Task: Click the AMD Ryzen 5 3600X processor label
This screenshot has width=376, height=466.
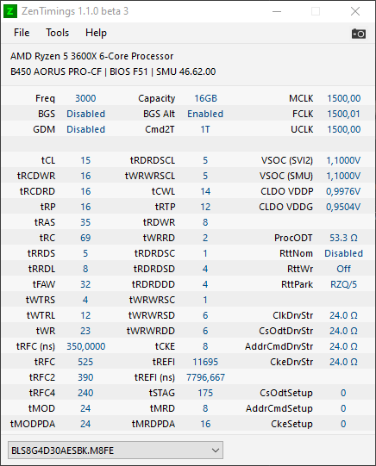Action: (92, 56)
